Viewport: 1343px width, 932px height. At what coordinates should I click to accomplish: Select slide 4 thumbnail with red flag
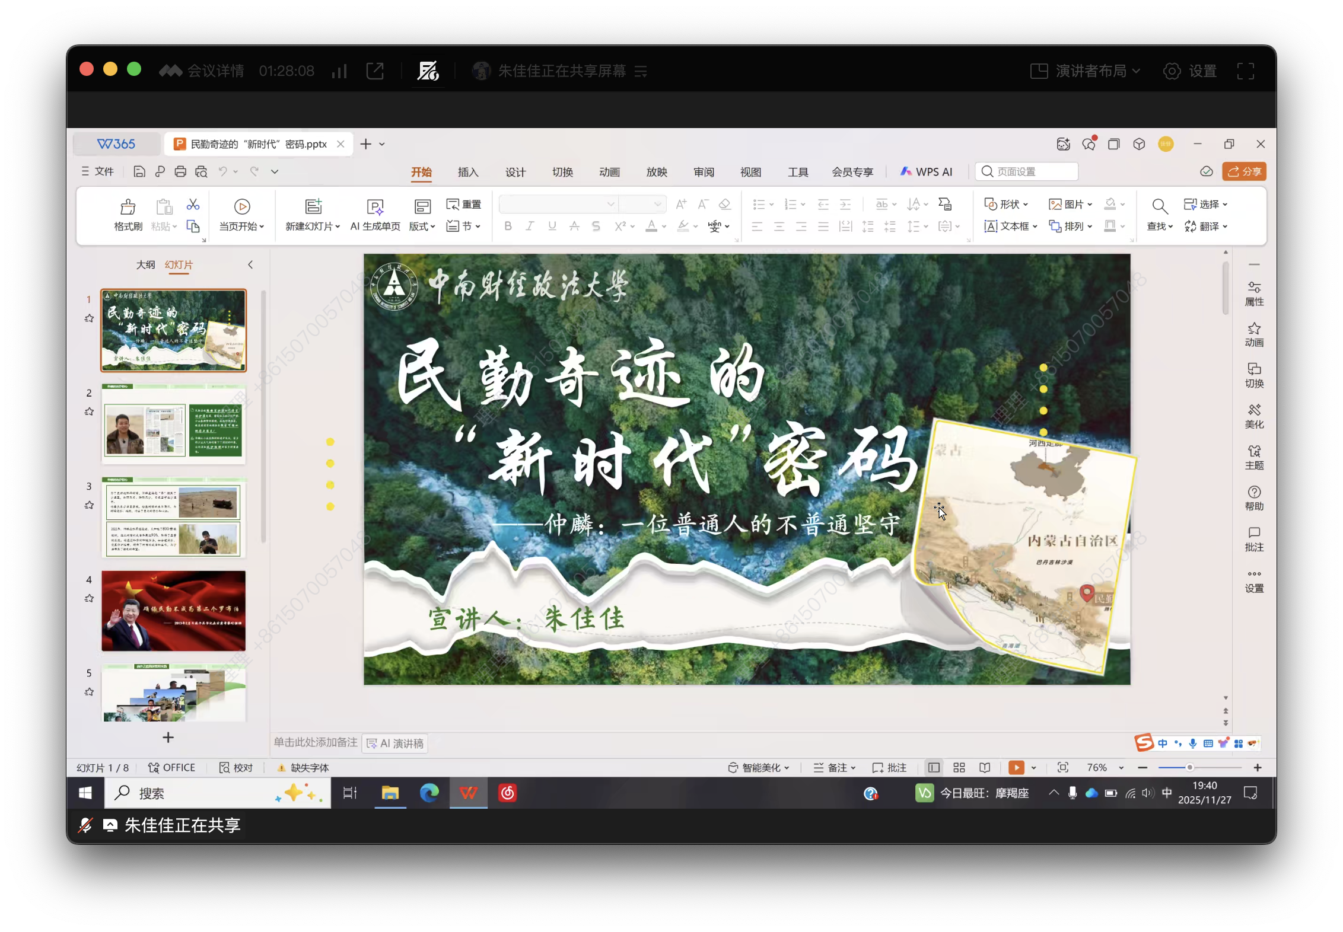point(173,611)
